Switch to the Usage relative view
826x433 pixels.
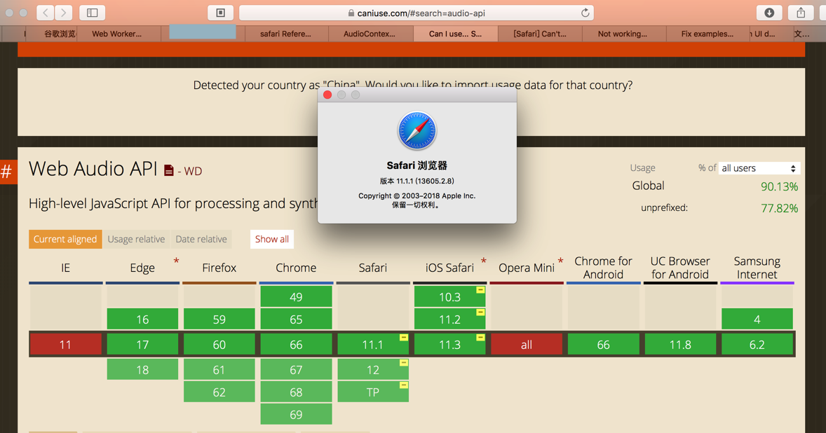(136, 239)
